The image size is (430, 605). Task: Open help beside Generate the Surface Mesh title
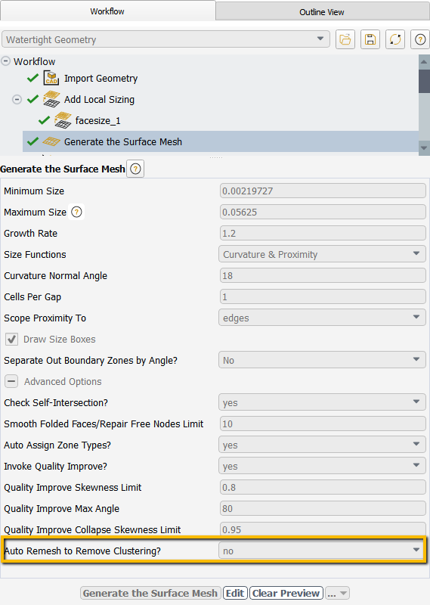(135, 169)
